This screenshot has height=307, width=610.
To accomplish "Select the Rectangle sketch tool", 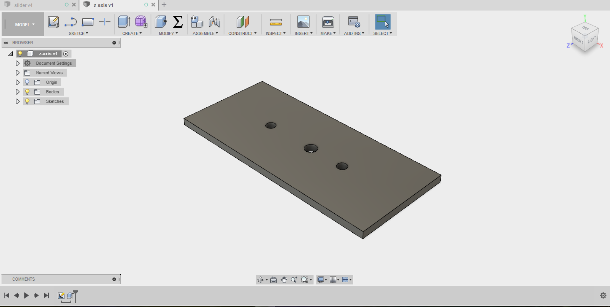I will (88, 22).
